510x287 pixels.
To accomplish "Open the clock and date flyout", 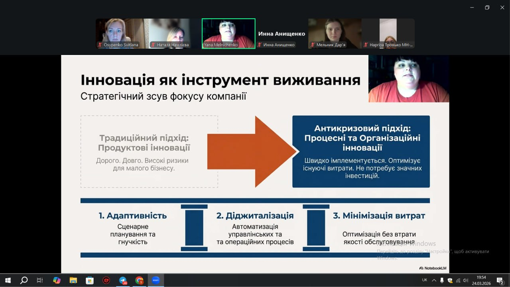I will click(x=481, y=280).
